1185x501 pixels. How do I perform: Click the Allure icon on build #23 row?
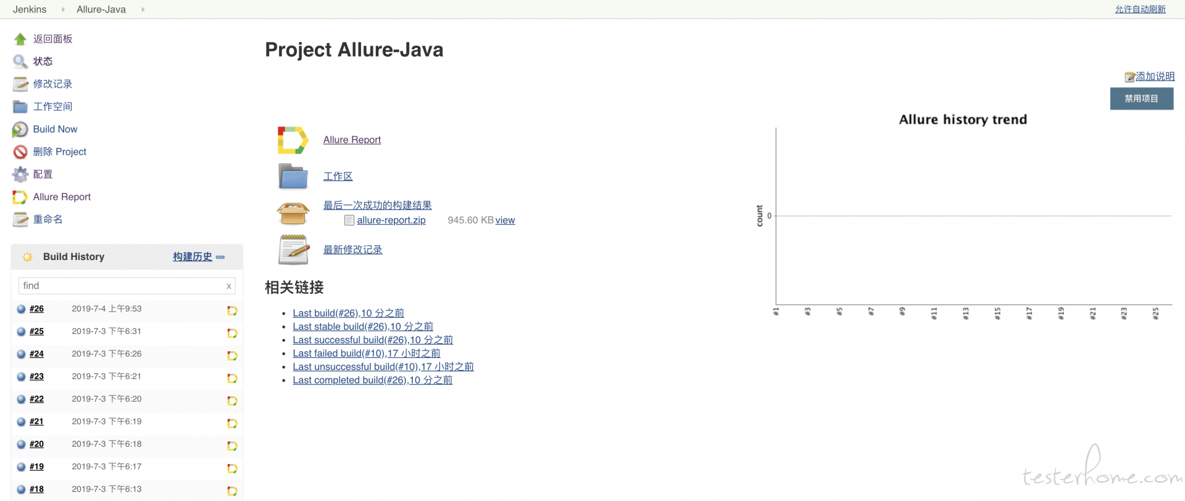coord(232,378)
